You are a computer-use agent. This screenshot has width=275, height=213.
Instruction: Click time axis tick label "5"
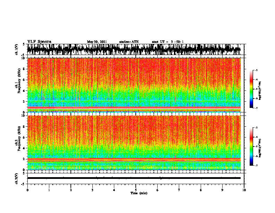[136, 190]
